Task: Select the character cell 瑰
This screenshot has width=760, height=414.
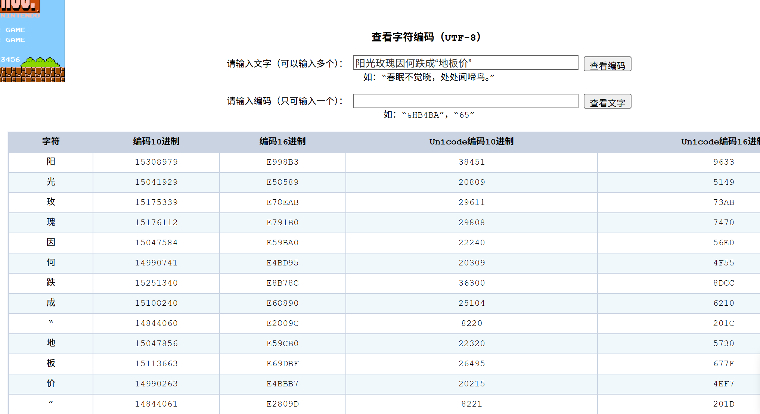Action: [51, 222]
